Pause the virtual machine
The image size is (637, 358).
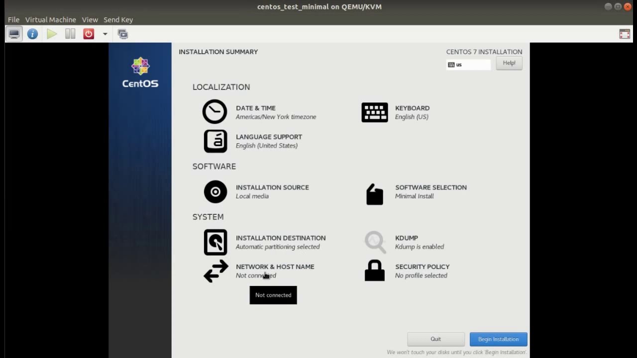(70, 34)
